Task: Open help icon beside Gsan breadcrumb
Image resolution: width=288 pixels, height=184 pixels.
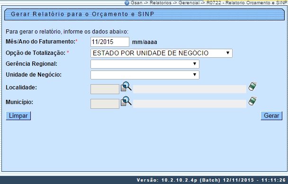Action: [127, 3]
